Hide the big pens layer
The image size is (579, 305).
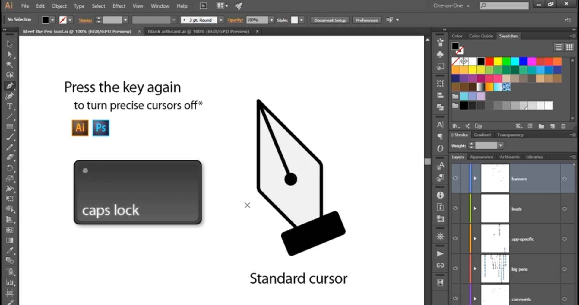[455, 268]
